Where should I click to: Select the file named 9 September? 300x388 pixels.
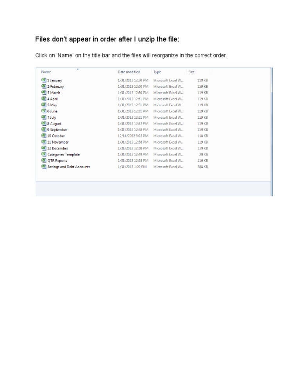tap(57, 130)
